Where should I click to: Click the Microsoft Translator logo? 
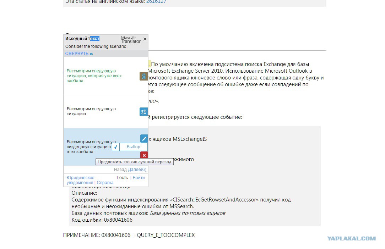pos(131,40)
